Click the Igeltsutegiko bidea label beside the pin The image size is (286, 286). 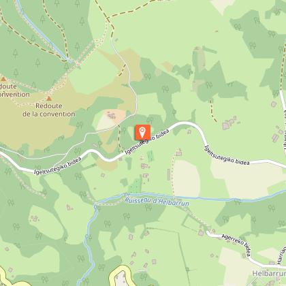coord(148,142)
